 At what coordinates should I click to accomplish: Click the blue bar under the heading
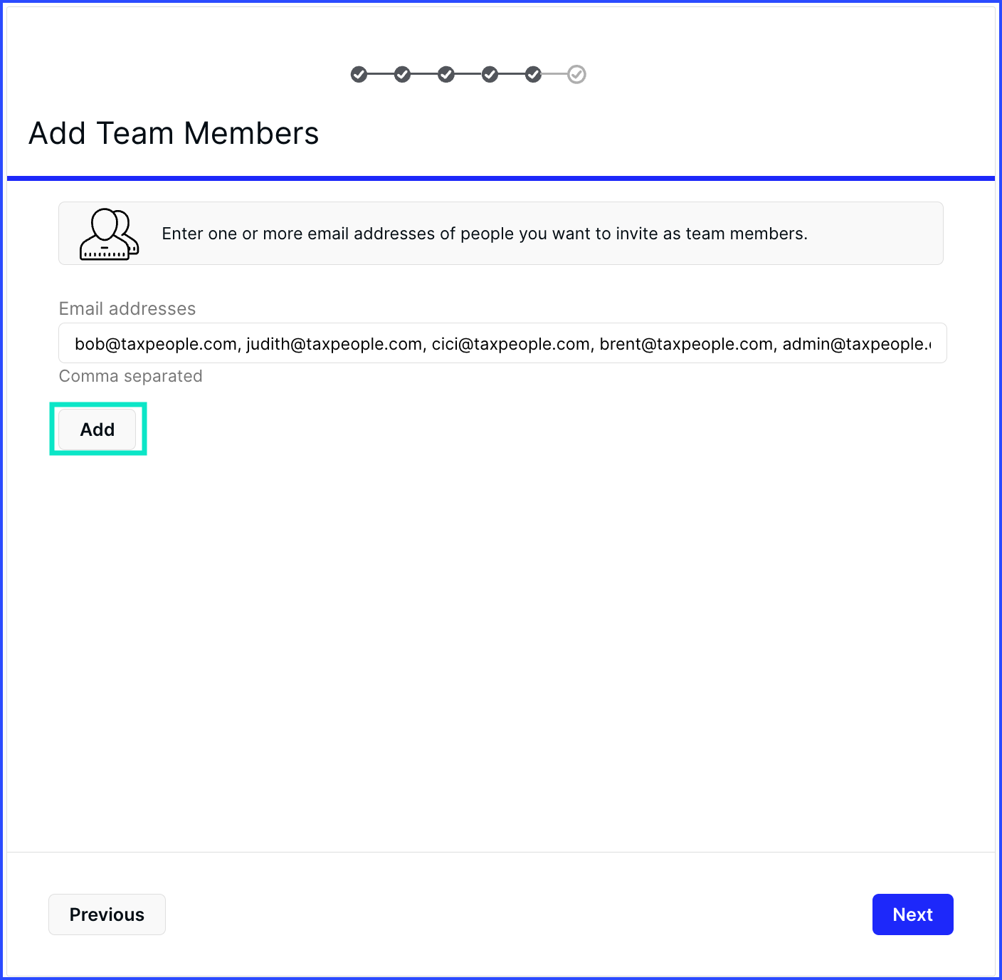(501, 178)
